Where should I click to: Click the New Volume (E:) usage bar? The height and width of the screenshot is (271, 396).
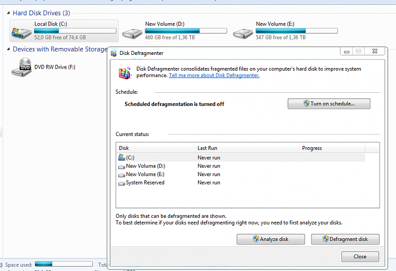[x=297, y=31]
